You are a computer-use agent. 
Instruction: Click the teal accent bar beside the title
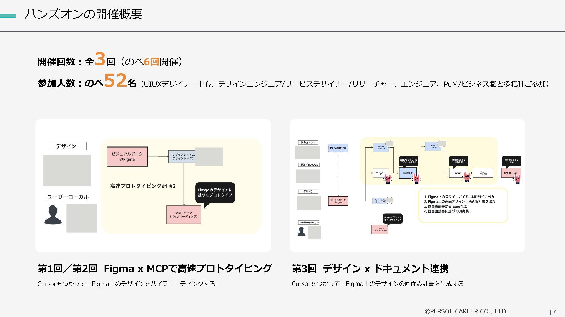point(8,16)
